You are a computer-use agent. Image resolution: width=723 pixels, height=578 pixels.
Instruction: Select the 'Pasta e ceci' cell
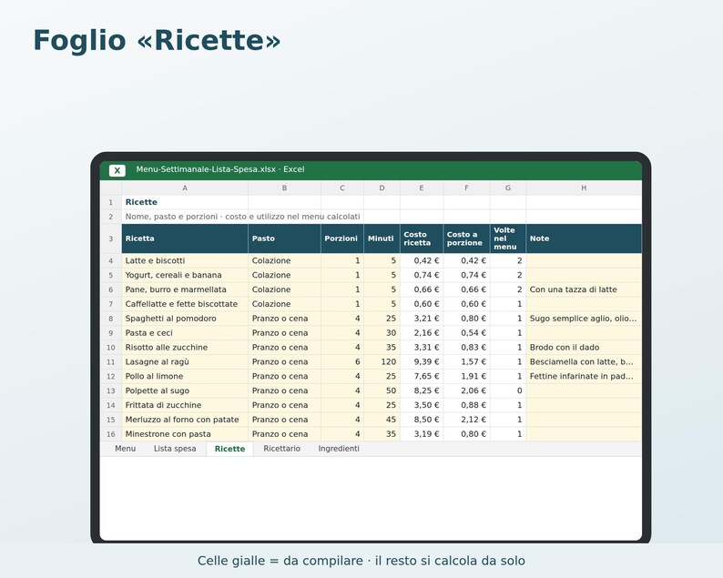[185, 333]
